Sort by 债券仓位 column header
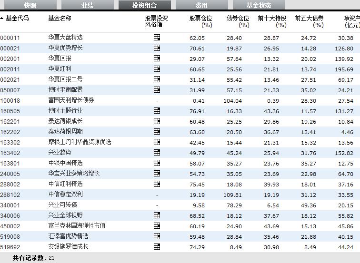360x263 pixels. click(238, 21)
